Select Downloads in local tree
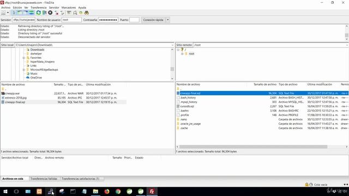349x196 pixels. 37,50
